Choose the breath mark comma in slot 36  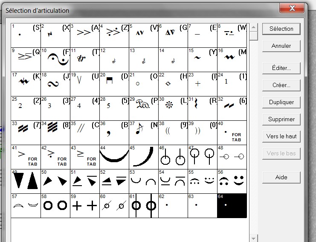[114, 132]
